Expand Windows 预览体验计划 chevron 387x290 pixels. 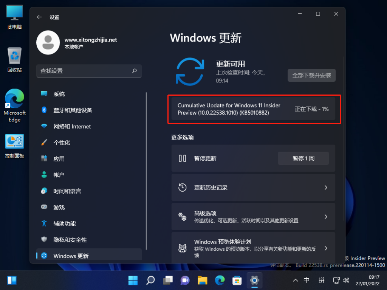pos(326,248)
